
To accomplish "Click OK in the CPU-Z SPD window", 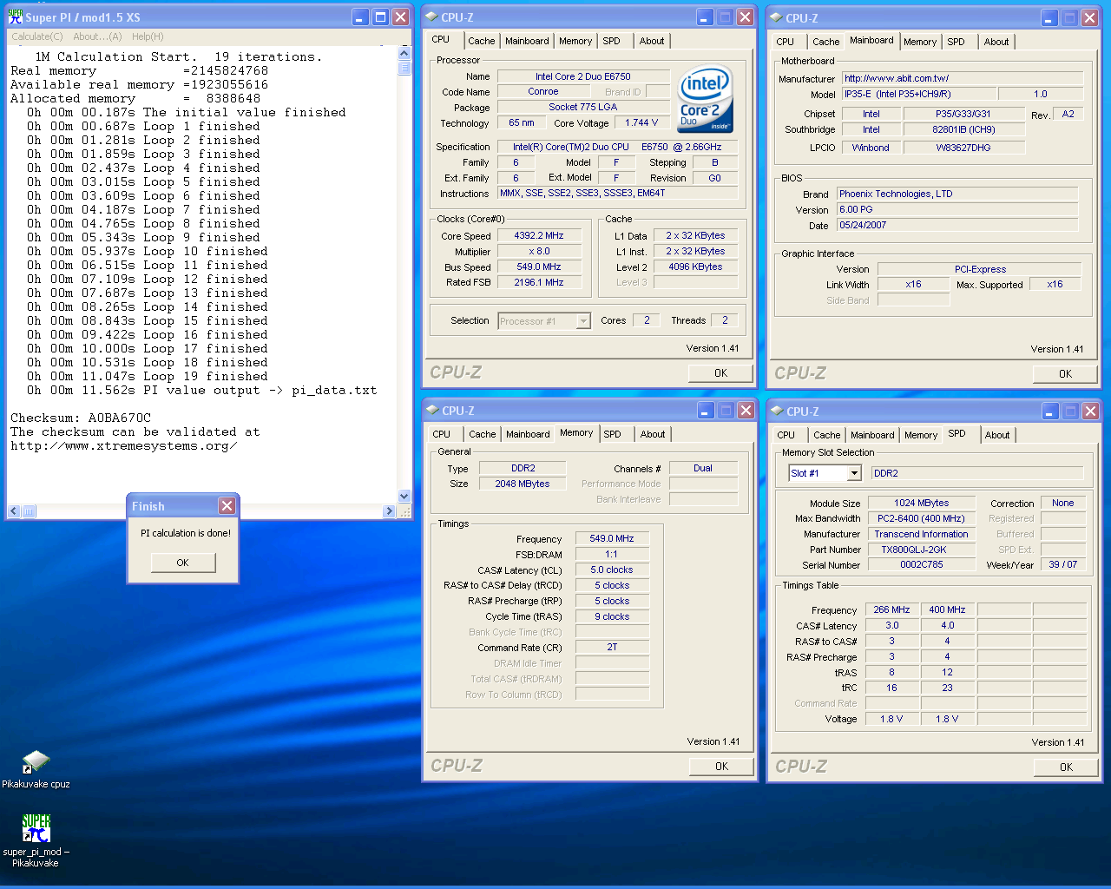I will click(1066, 767).
